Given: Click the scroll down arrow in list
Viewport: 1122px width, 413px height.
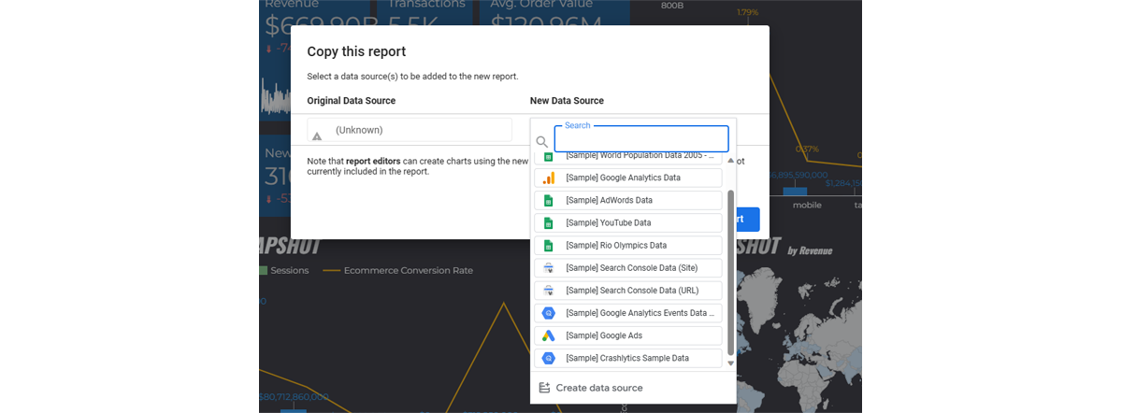Looking at the screenshot, I should point(730,363).
